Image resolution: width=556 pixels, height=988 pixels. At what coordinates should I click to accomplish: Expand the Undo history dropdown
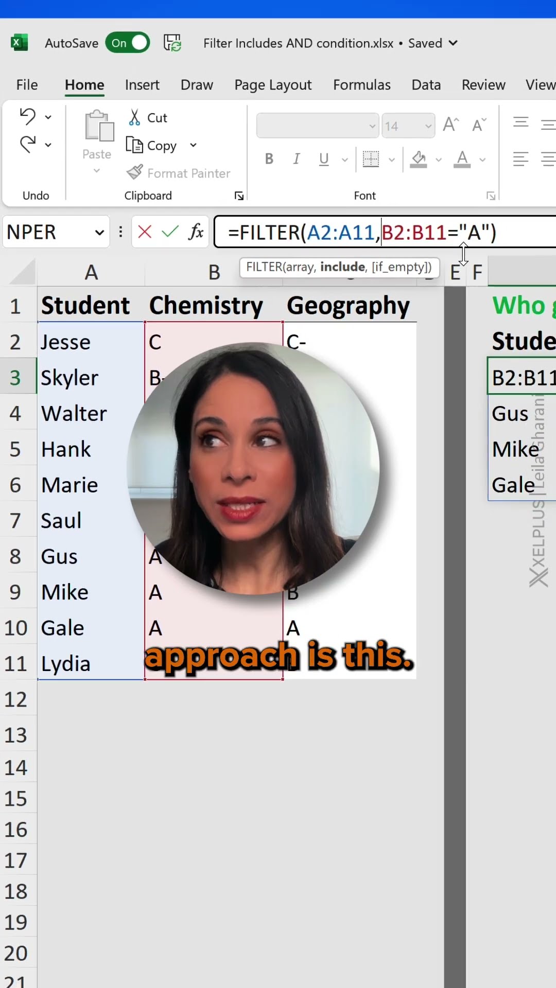coord(48,117)
